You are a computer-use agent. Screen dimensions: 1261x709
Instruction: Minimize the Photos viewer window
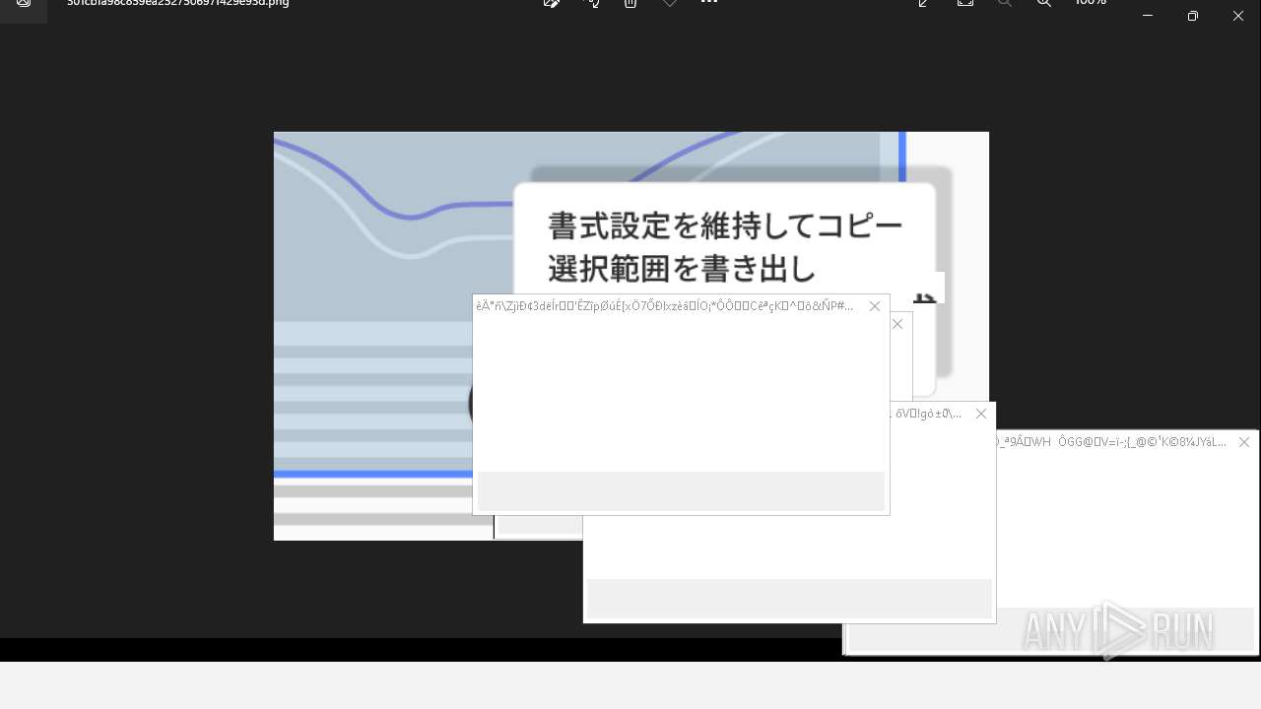[x=1148, y=15]
